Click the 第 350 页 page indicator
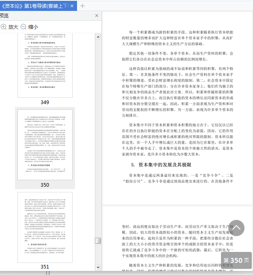253x275 pixels. pos(236,260)
